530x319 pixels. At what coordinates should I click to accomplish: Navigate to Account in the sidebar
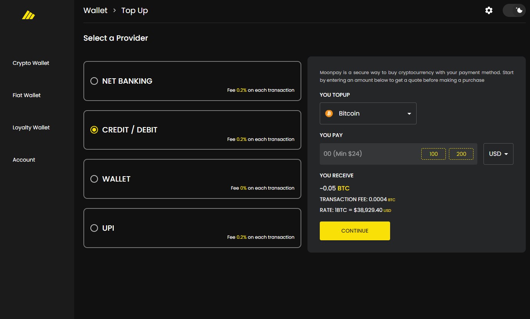pyautogui.click(x=24, y=160)
